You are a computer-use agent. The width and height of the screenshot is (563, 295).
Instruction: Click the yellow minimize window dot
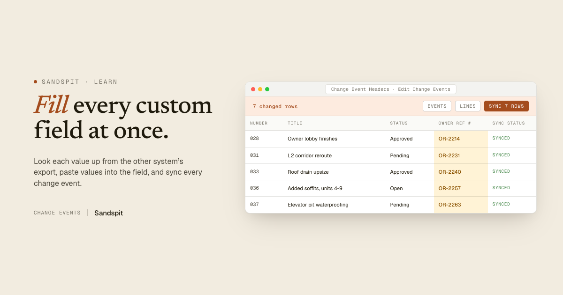(x=260, y=89)
